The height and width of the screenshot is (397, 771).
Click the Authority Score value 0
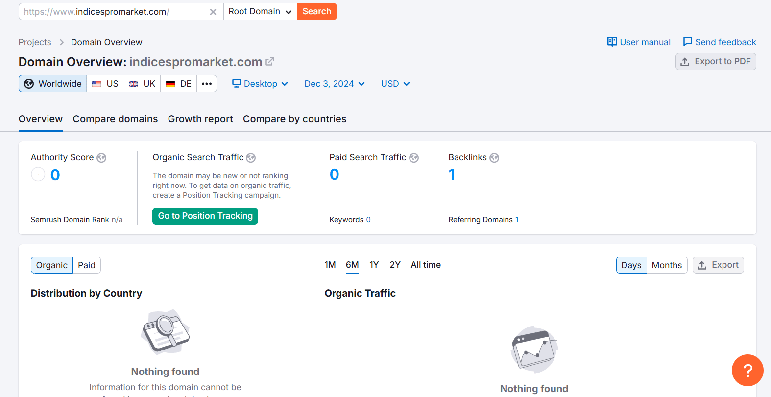55,175
